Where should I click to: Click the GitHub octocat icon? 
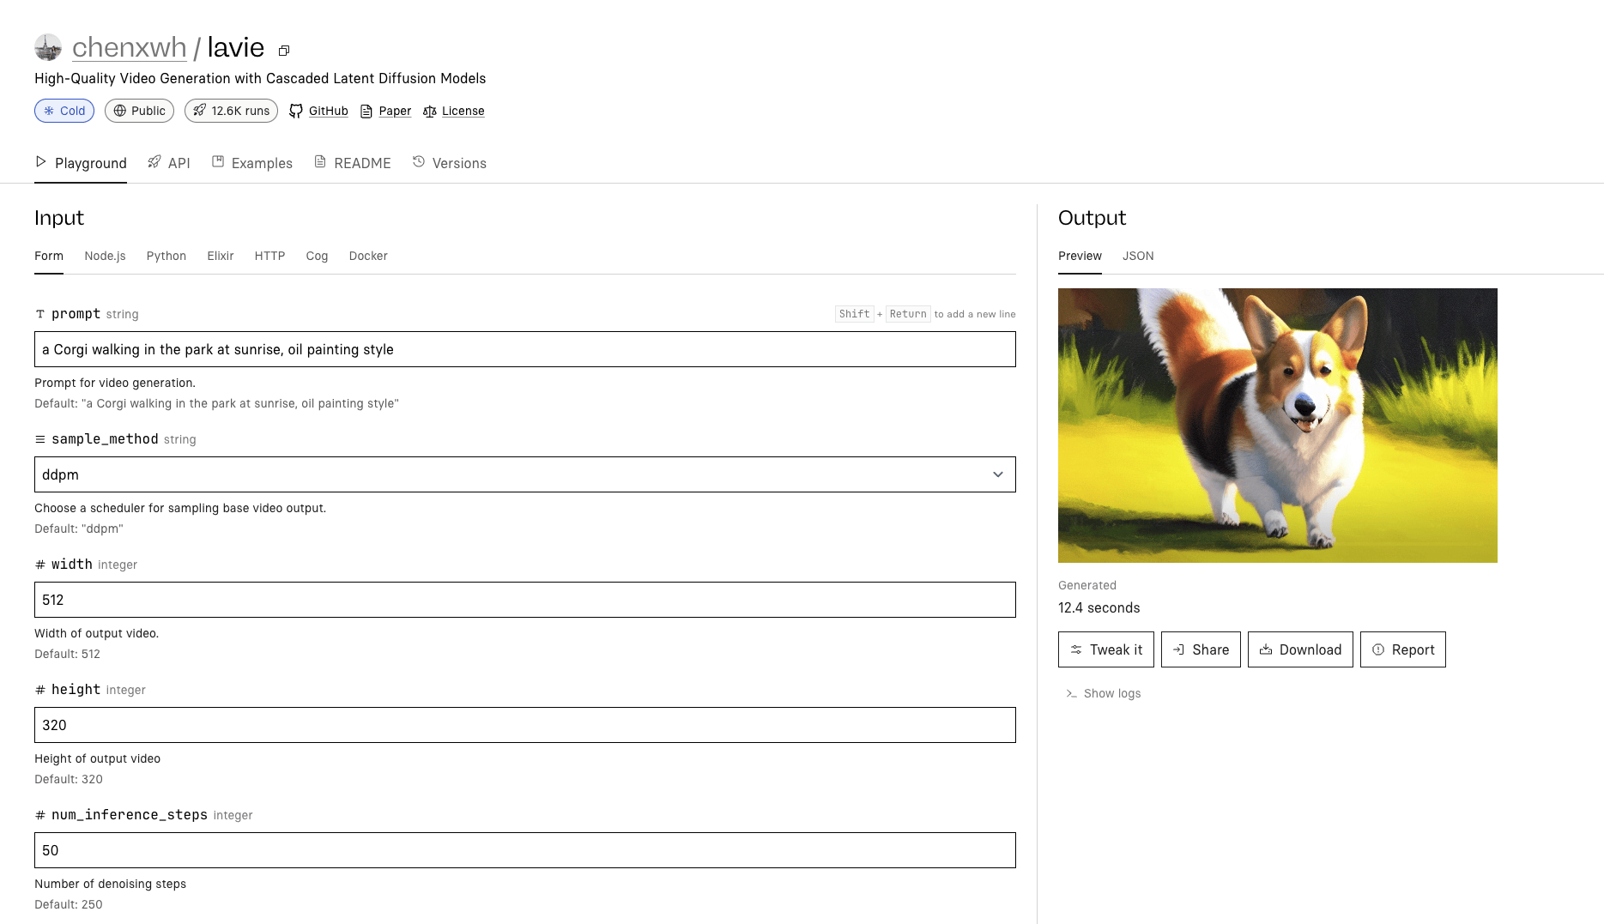click(296, 111)
